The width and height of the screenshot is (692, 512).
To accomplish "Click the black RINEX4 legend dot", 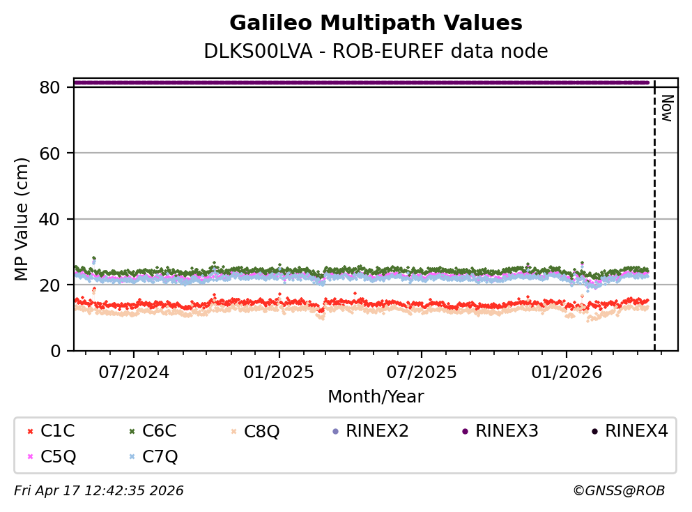I will click(x=594, y=431).
